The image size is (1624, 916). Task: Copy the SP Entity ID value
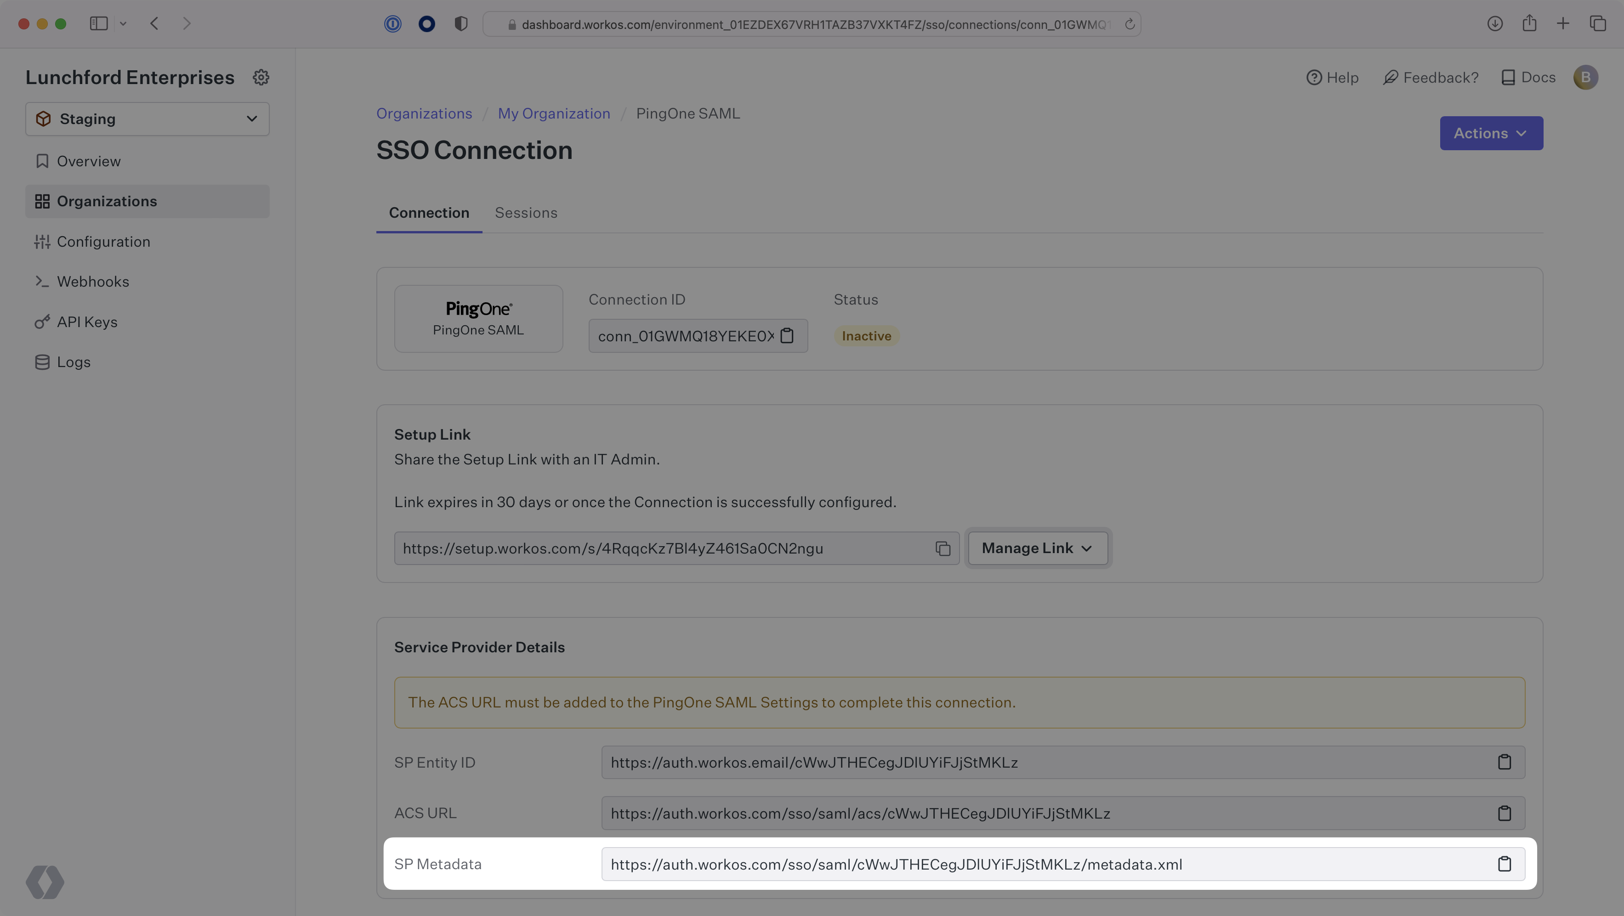[x=1505, y=762]
